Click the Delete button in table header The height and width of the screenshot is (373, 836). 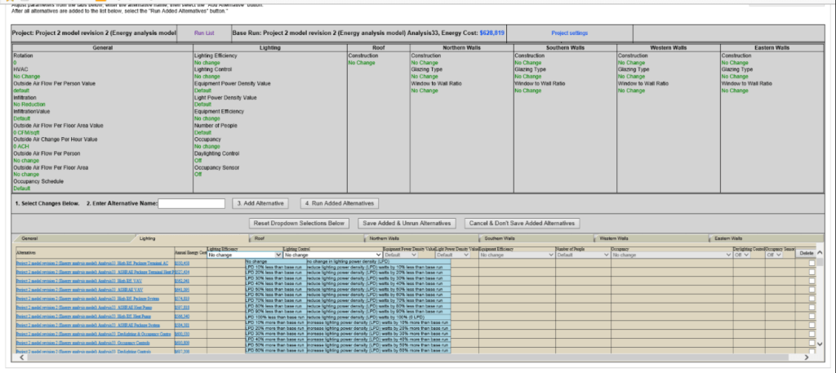pyautogui.click(x=806, y=254)
